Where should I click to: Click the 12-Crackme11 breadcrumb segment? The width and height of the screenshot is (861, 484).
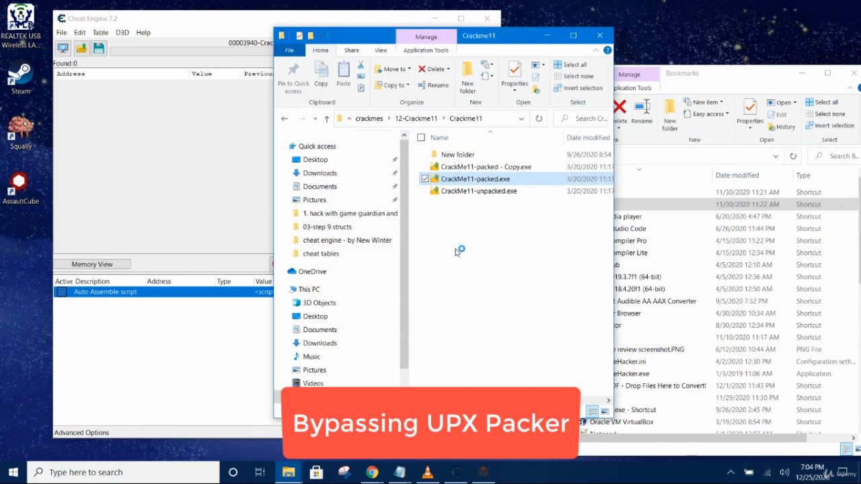coord(416,119)
